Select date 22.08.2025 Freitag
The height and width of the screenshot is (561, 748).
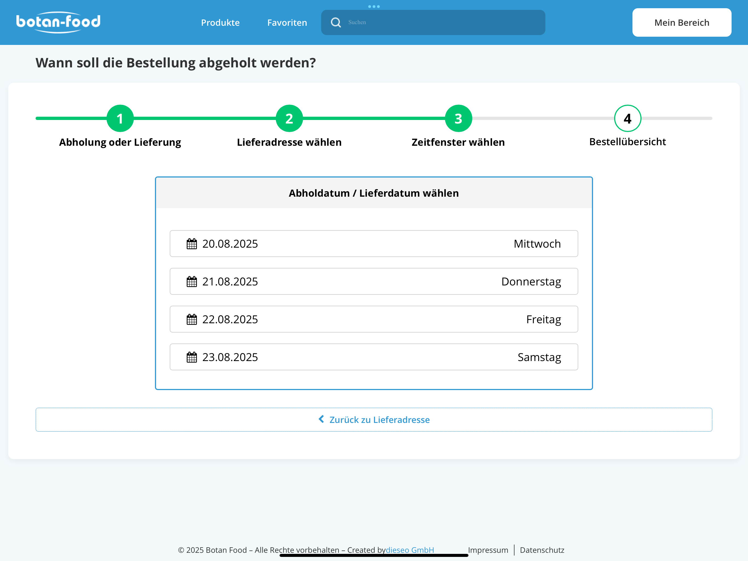(x=374, y=319)
